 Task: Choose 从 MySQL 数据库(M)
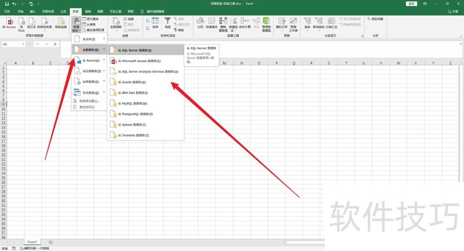pos(146,104)
